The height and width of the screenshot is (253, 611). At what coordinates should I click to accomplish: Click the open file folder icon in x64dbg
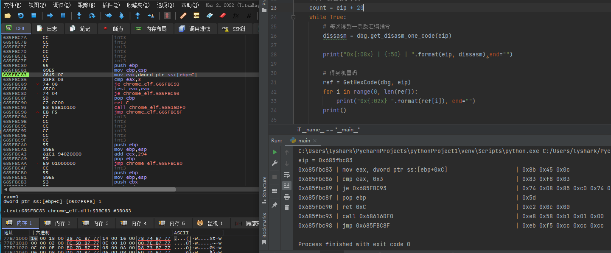7,16
